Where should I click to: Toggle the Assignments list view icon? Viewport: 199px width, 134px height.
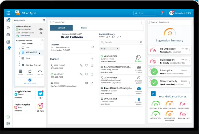44,20
